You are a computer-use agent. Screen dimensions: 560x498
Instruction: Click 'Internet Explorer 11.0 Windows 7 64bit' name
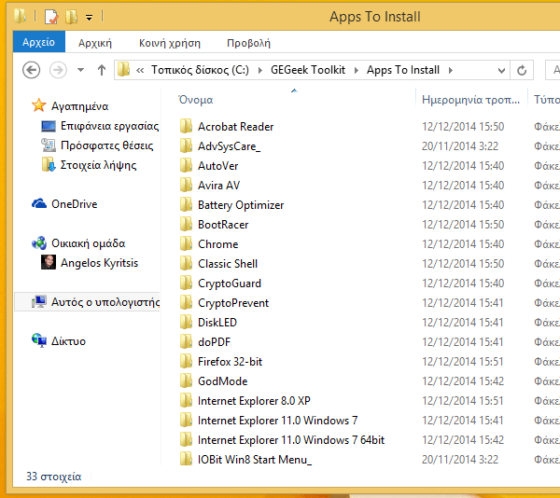(291, 440)
